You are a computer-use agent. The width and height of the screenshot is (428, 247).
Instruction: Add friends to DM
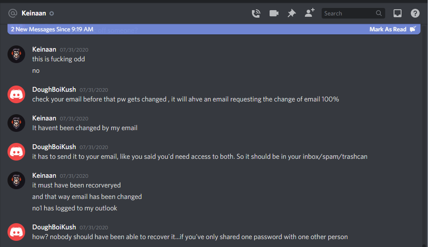point(310,13)
